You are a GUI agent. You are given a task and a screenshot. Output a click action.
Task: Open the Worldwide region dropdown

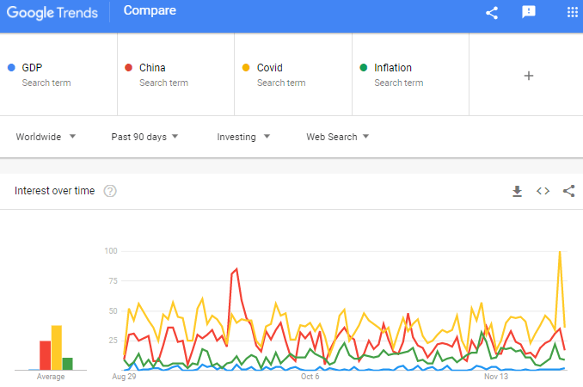point(46,137)
